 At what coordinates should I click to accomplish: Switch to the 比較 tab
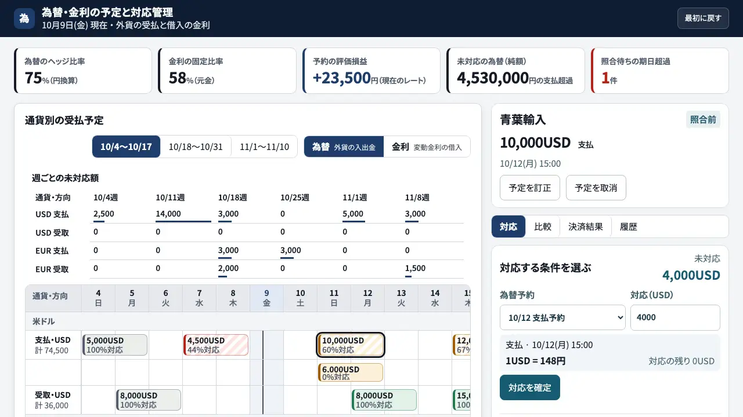coord(543,226)
